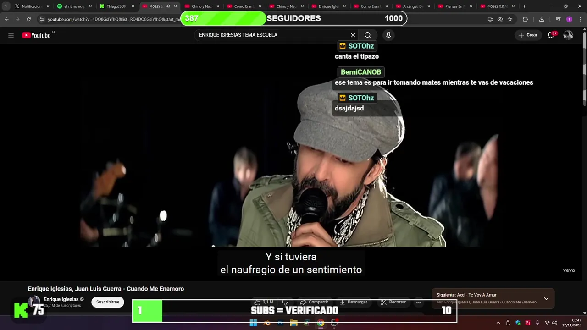
Task: Subscribe using the Suscribirme button
Action: (108, 302)
